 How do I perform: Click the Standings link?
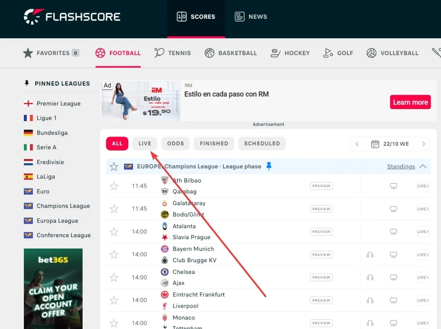click(401, 166)
